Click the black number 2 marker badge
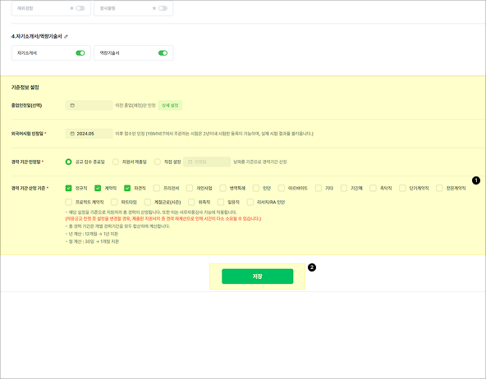486x379 pixels. tap(312, 267)
